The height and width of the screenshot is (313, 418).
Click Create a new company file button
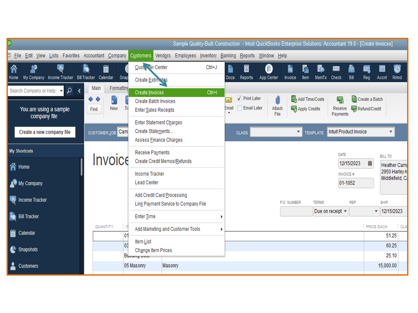coord(45,132)
